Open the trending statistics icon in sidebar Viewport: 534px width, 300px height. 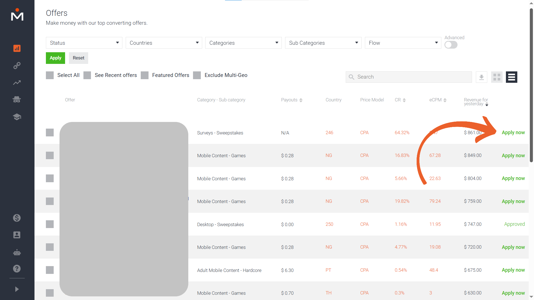[17, 82]
